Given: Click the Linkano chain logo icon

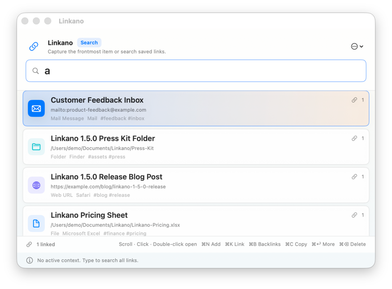Looking at the screenshot, I should coord(34,46).
